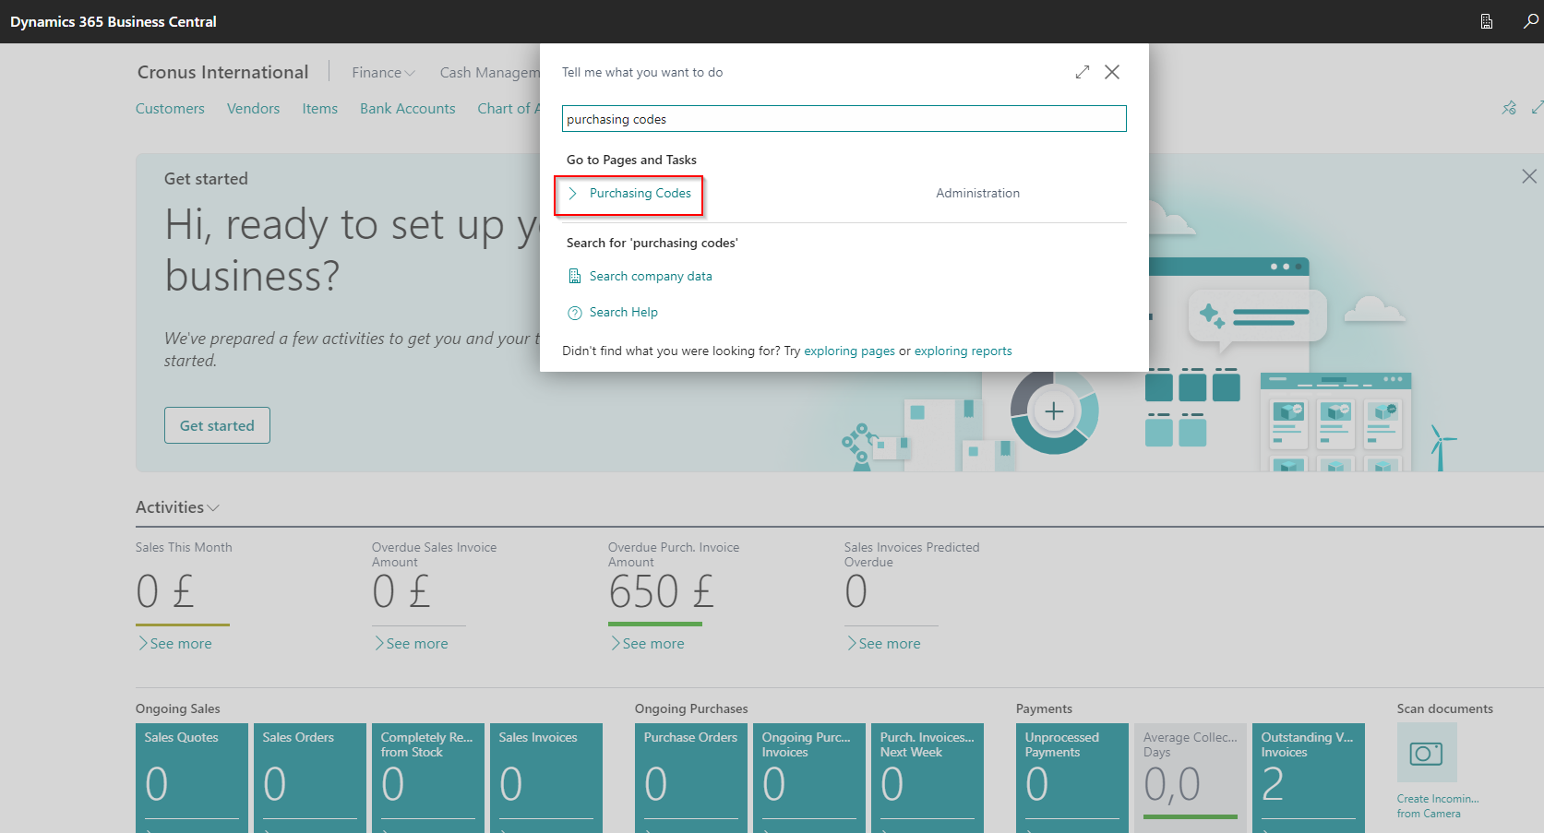1544x833 pixels.
Task: Close the Tell Me search dialog
Action: click(x=1112, y=72)
